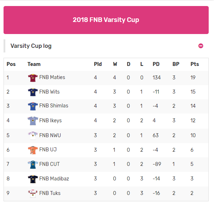Click the Pts column header

[x=195, y=64]
